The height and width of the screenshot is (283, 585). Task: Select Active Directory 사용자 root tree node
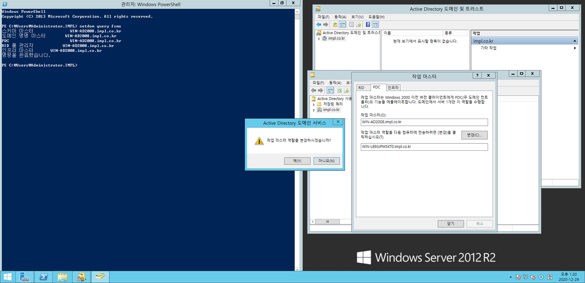(x=331, y=99)
